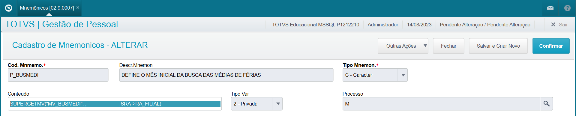Open the Tipo Mnemon dropdown
The image size is (576, 116).
(403, 75)
